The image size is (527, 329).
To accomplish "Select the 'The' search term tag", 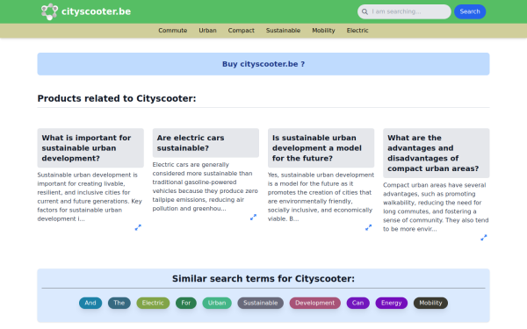I will coord(119,304).
